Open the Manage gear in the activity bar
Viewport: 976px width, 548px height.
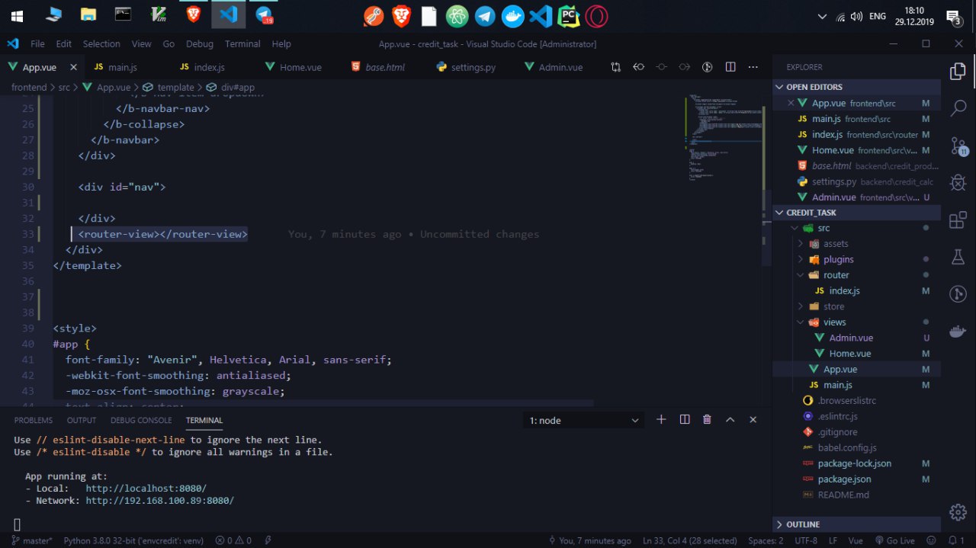[x=958, y=511]
